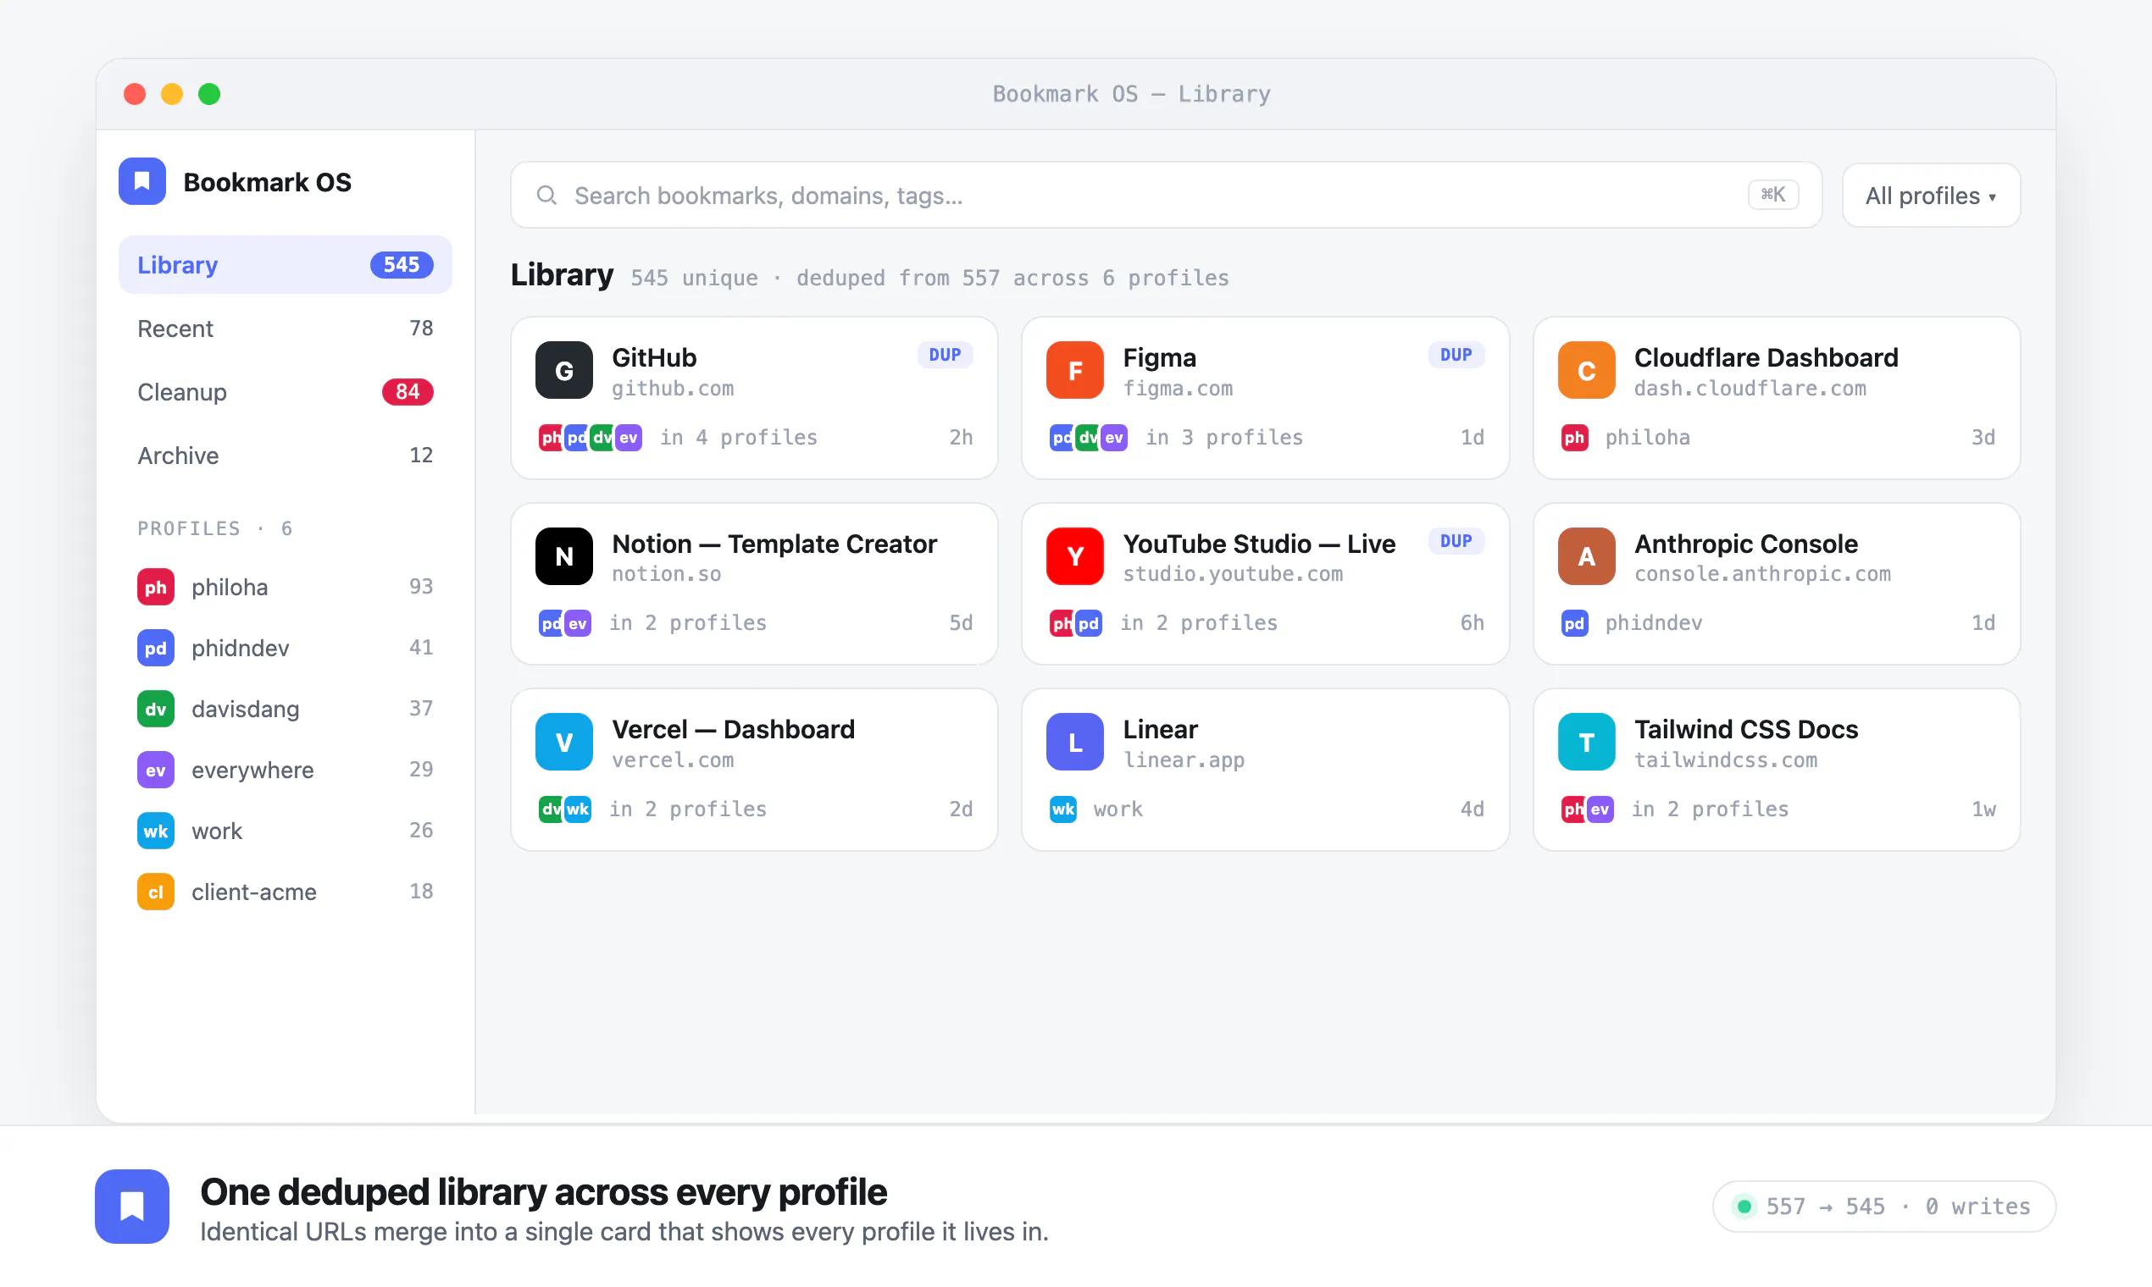Open the Recent section
The height and width of the screenshot is (1287, 2152).
tap(285, 328)
